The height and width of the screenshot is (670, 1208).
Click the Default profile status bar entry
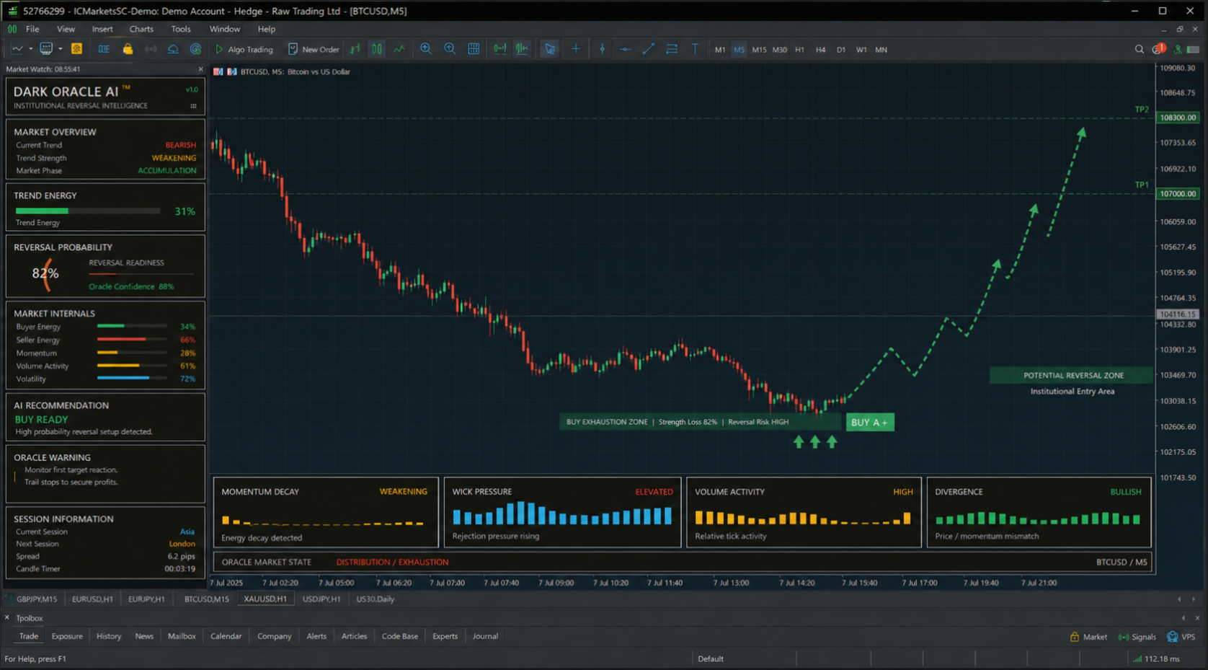point(711,659)
